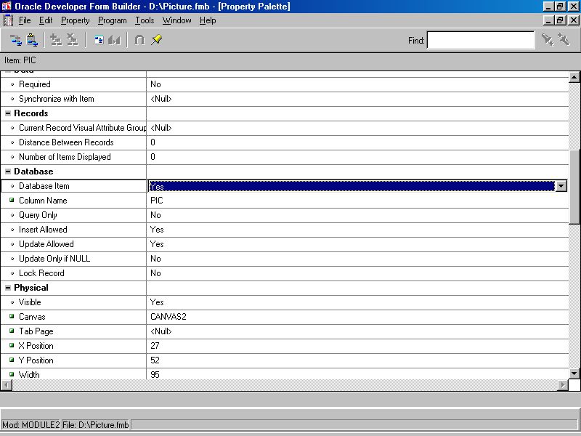Click the Add Property toolbar icon
The height and width of the screenshot is (436, 581).
56,40
